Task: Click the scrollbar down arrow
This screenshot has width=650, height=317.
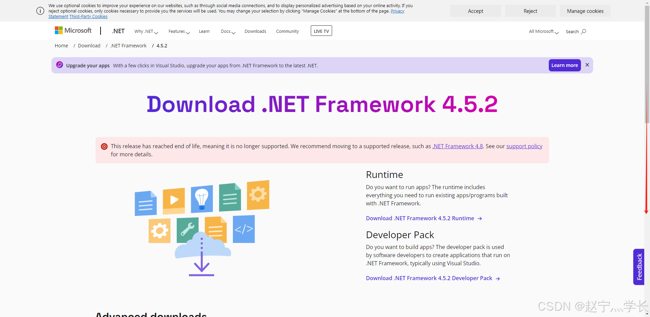Action: click(x=647, y=314)
